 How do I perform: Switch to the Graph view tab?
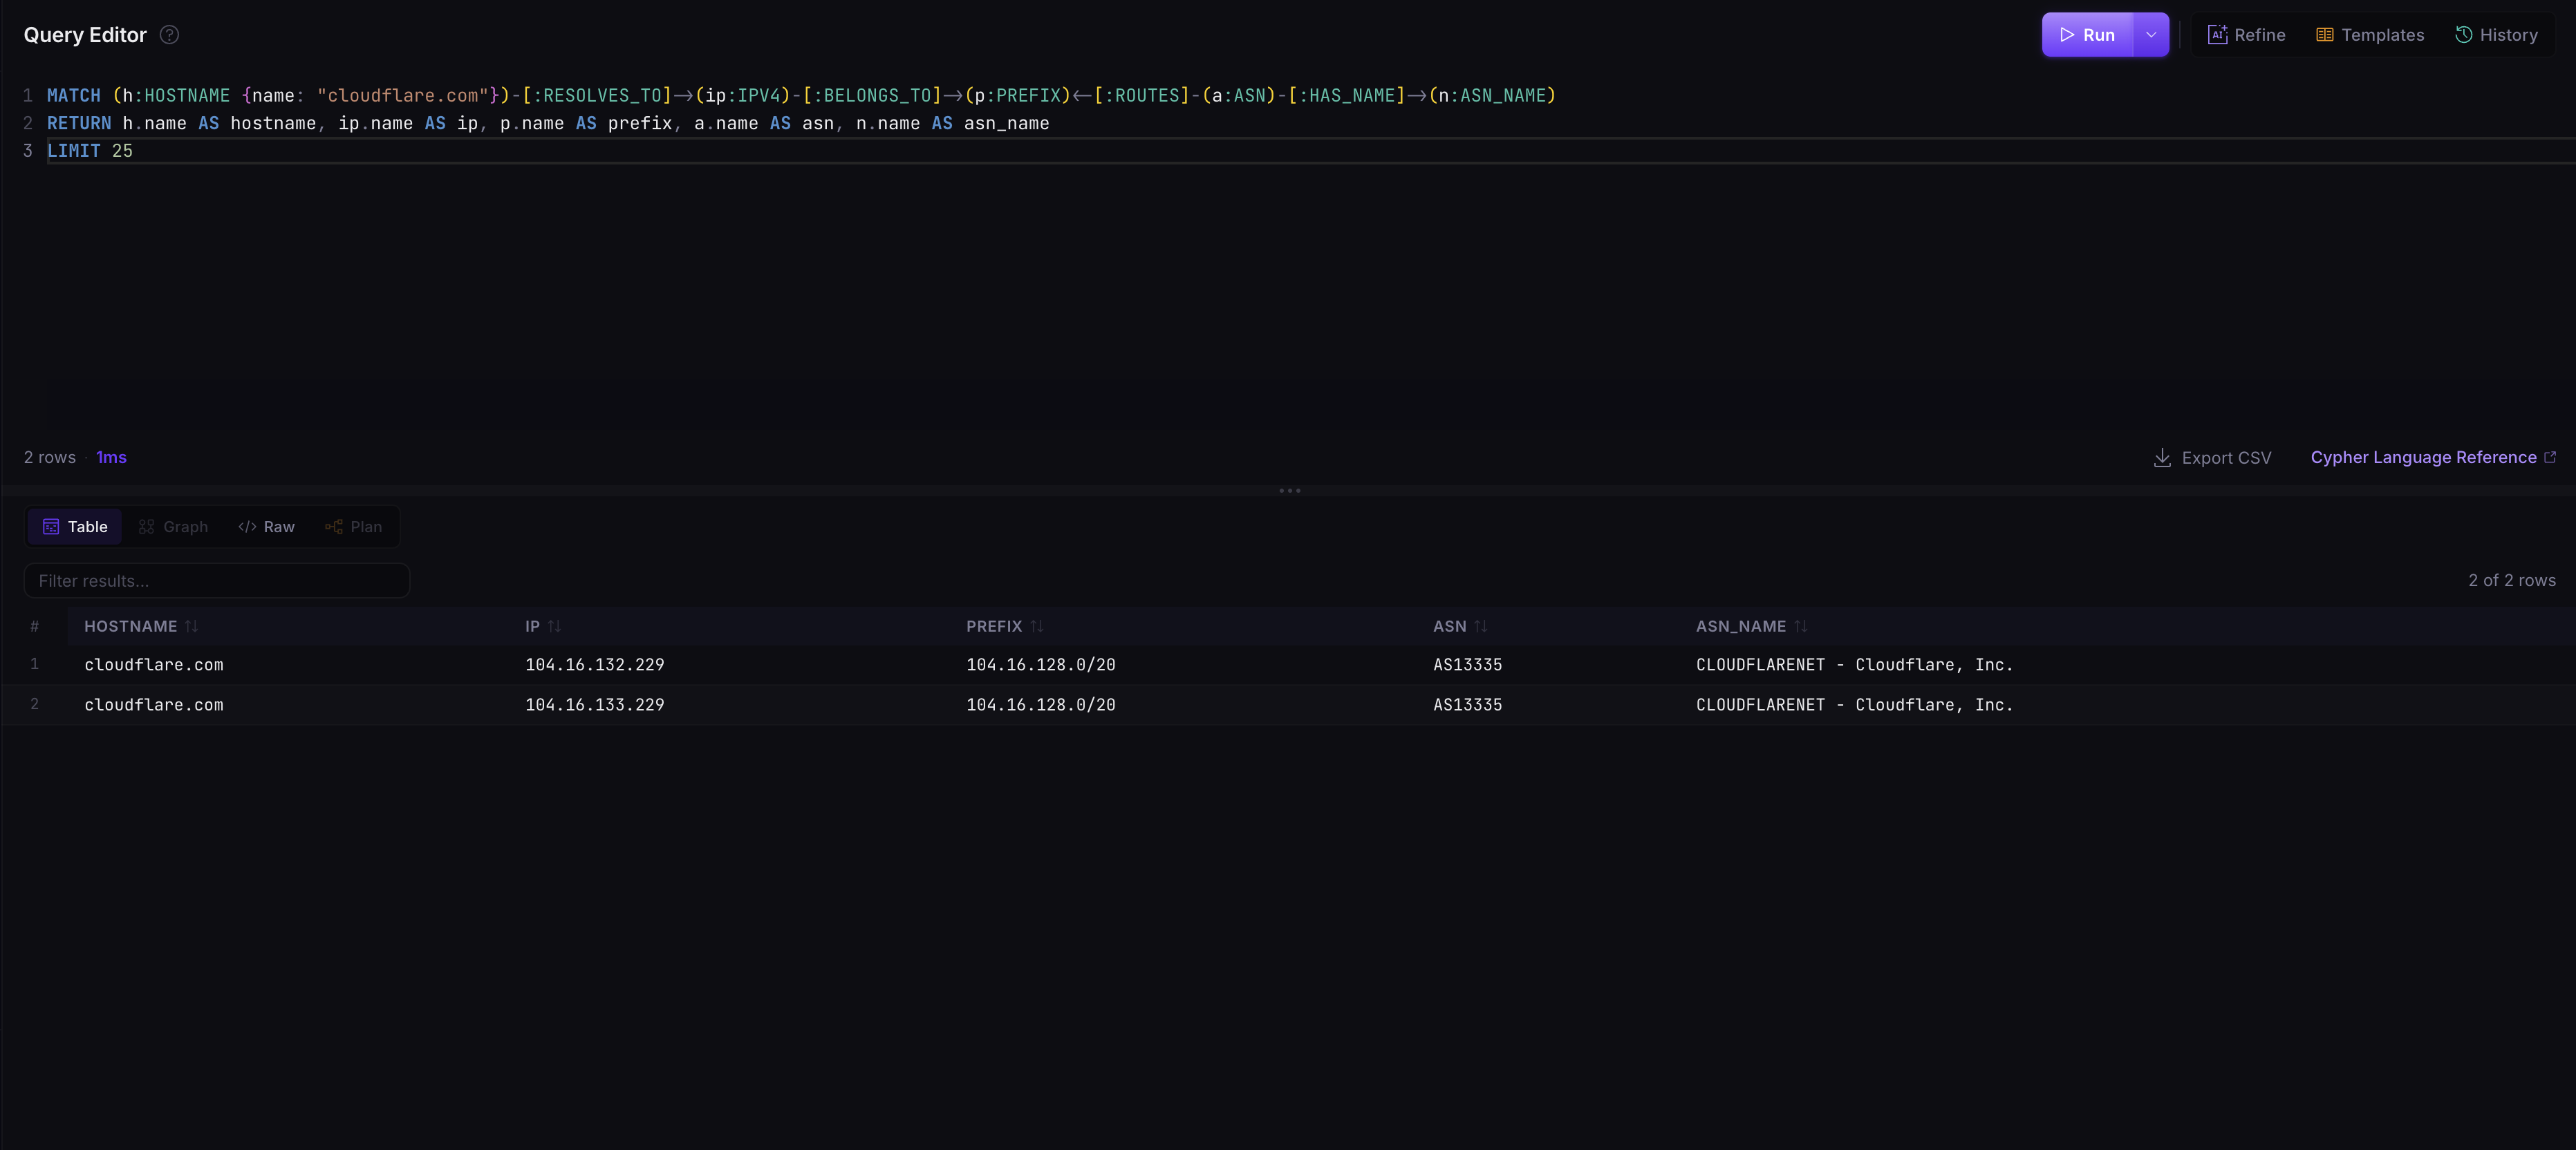[174, 527]
